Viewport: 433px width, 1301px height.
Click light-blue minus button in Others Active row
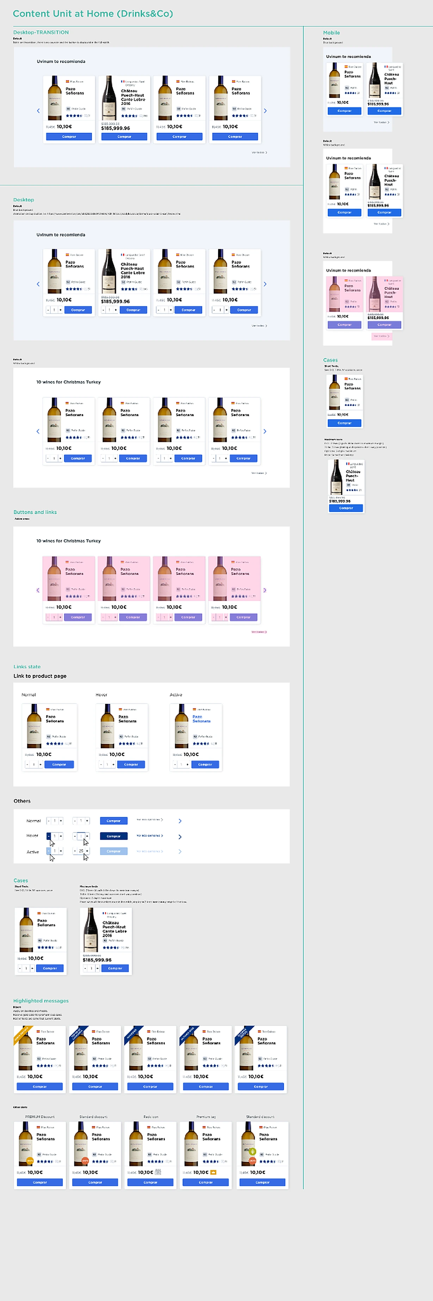(48, 851)
